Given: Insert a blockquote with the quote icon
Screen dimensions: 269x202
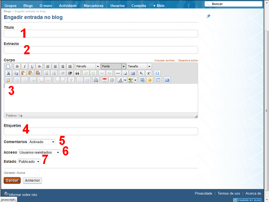Looking at the screenshot, I should coord(77,73).
